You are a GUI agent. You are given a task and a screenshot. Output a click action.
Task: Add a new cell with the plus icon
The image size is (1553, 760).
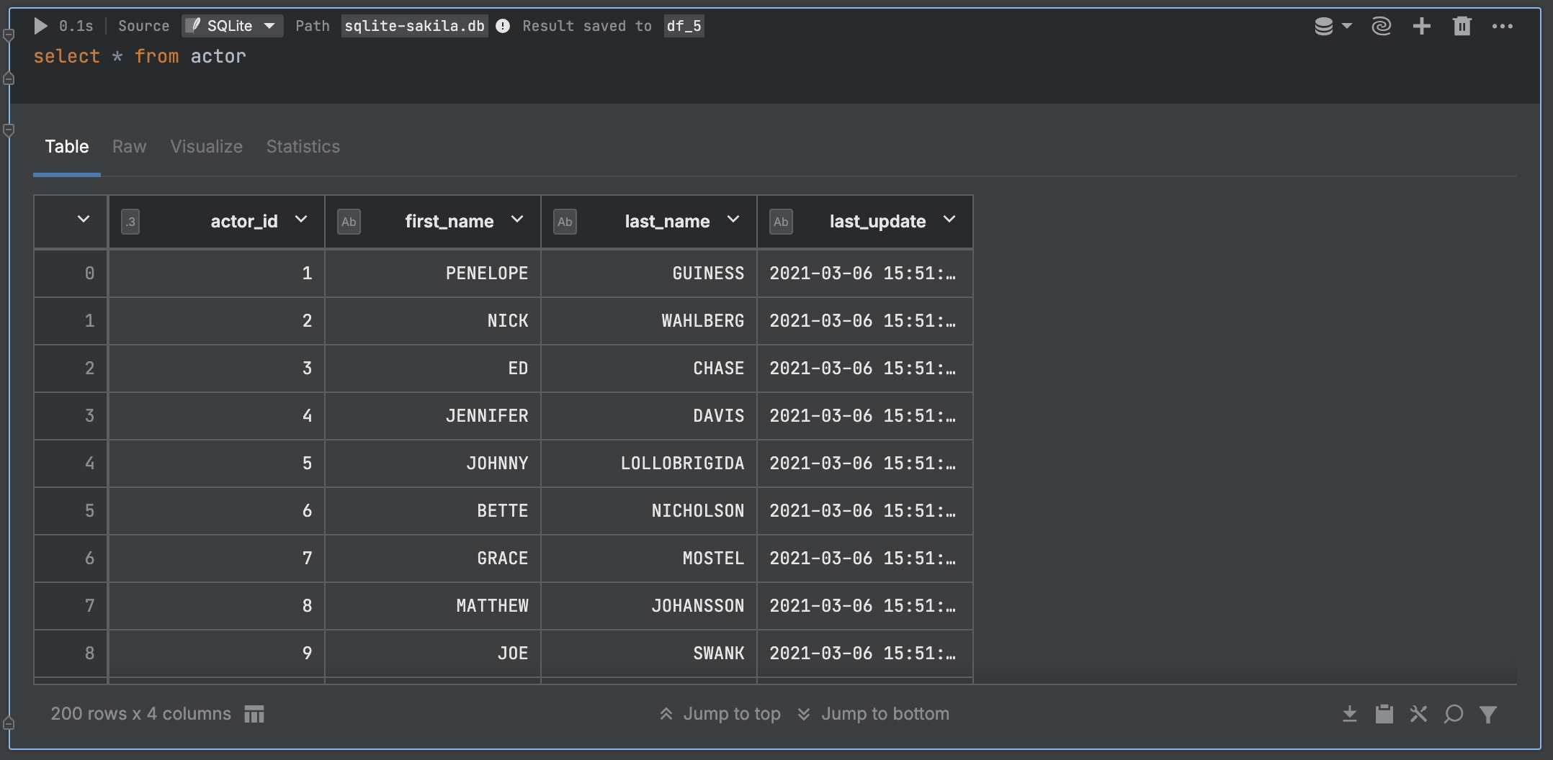click(1421, 26)
